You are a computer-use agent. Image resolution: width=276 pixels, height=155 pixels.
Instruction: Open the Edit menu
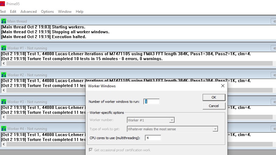[x=13, y=12]
